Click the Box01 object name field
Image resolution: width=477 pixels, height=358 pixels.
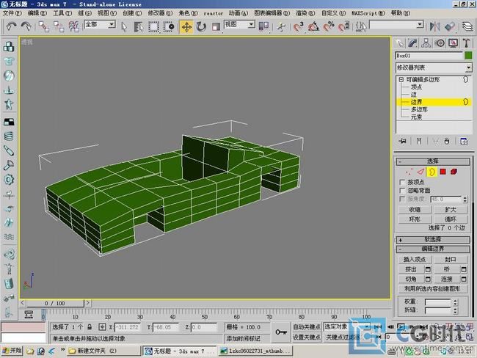429,56
